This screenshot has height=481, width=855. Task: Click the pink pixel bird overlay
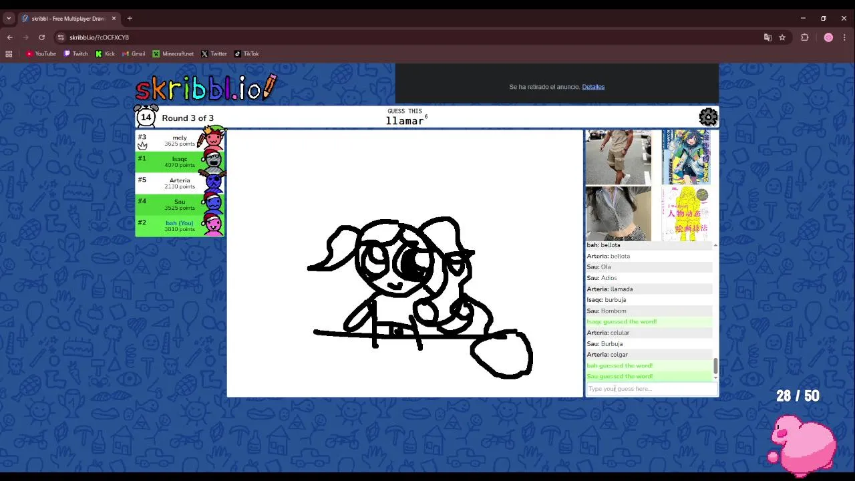[x=803, y=444]
